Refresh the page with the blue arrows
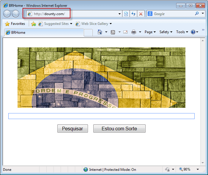 (x=133, y=14)
